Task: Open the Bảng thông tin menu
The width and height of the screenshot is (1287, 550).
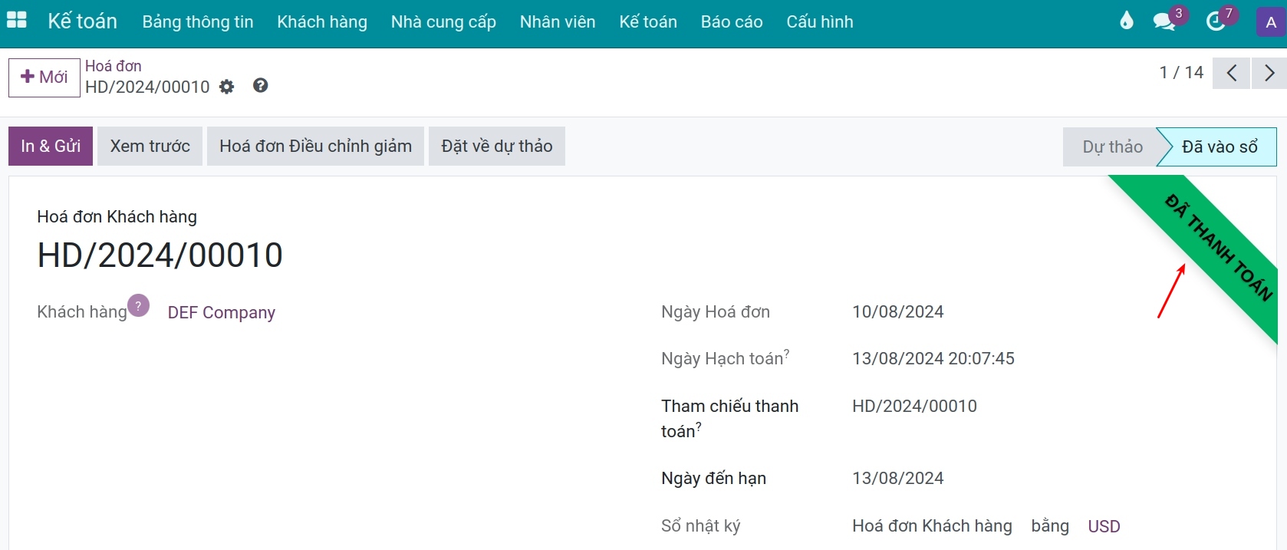Action: [198, 21]
